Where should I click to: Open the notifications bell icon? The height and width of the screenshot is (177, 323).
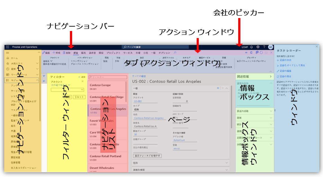251,47
